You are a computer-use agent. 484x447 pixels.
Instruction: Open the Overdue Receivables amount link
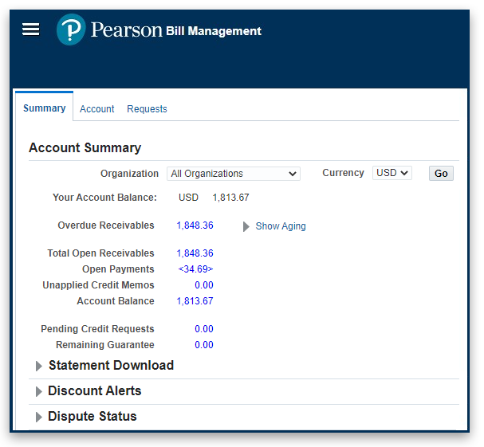195,225
